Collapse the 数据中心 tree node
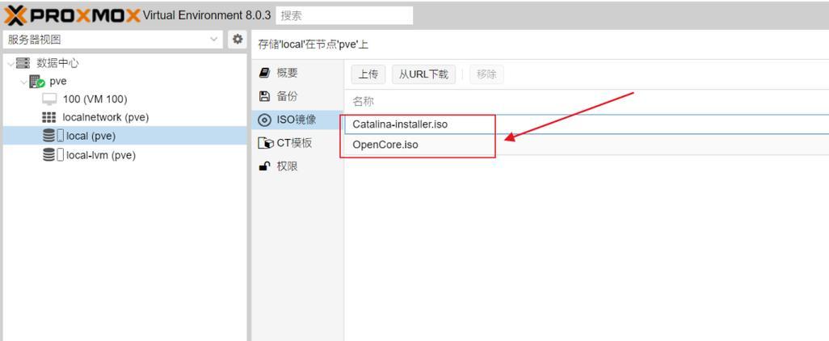The height and width of the screenshot is (341, 829). pos(11,64)
